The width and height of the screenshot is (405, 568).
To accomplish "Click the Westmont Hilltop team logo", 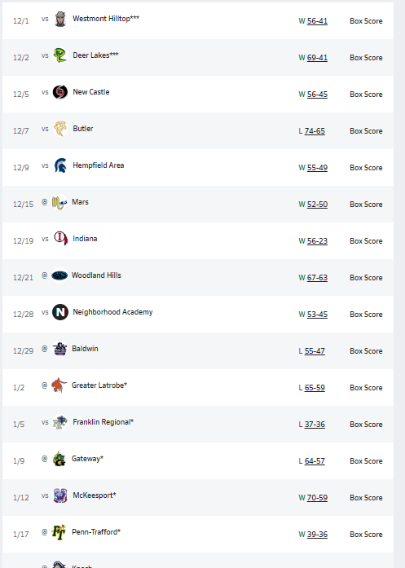I will pos(60,19).
